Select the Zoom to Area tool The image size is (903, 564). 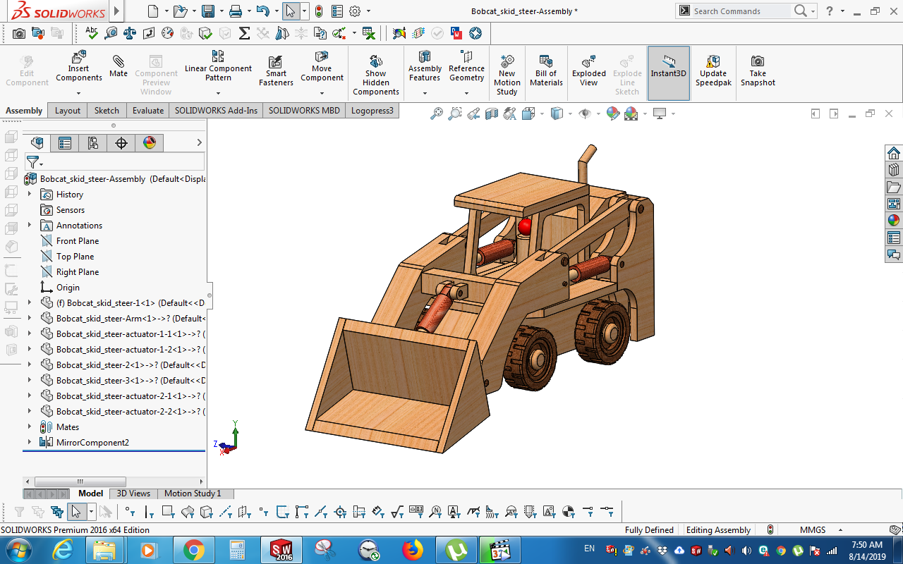(x=455, y=113)
